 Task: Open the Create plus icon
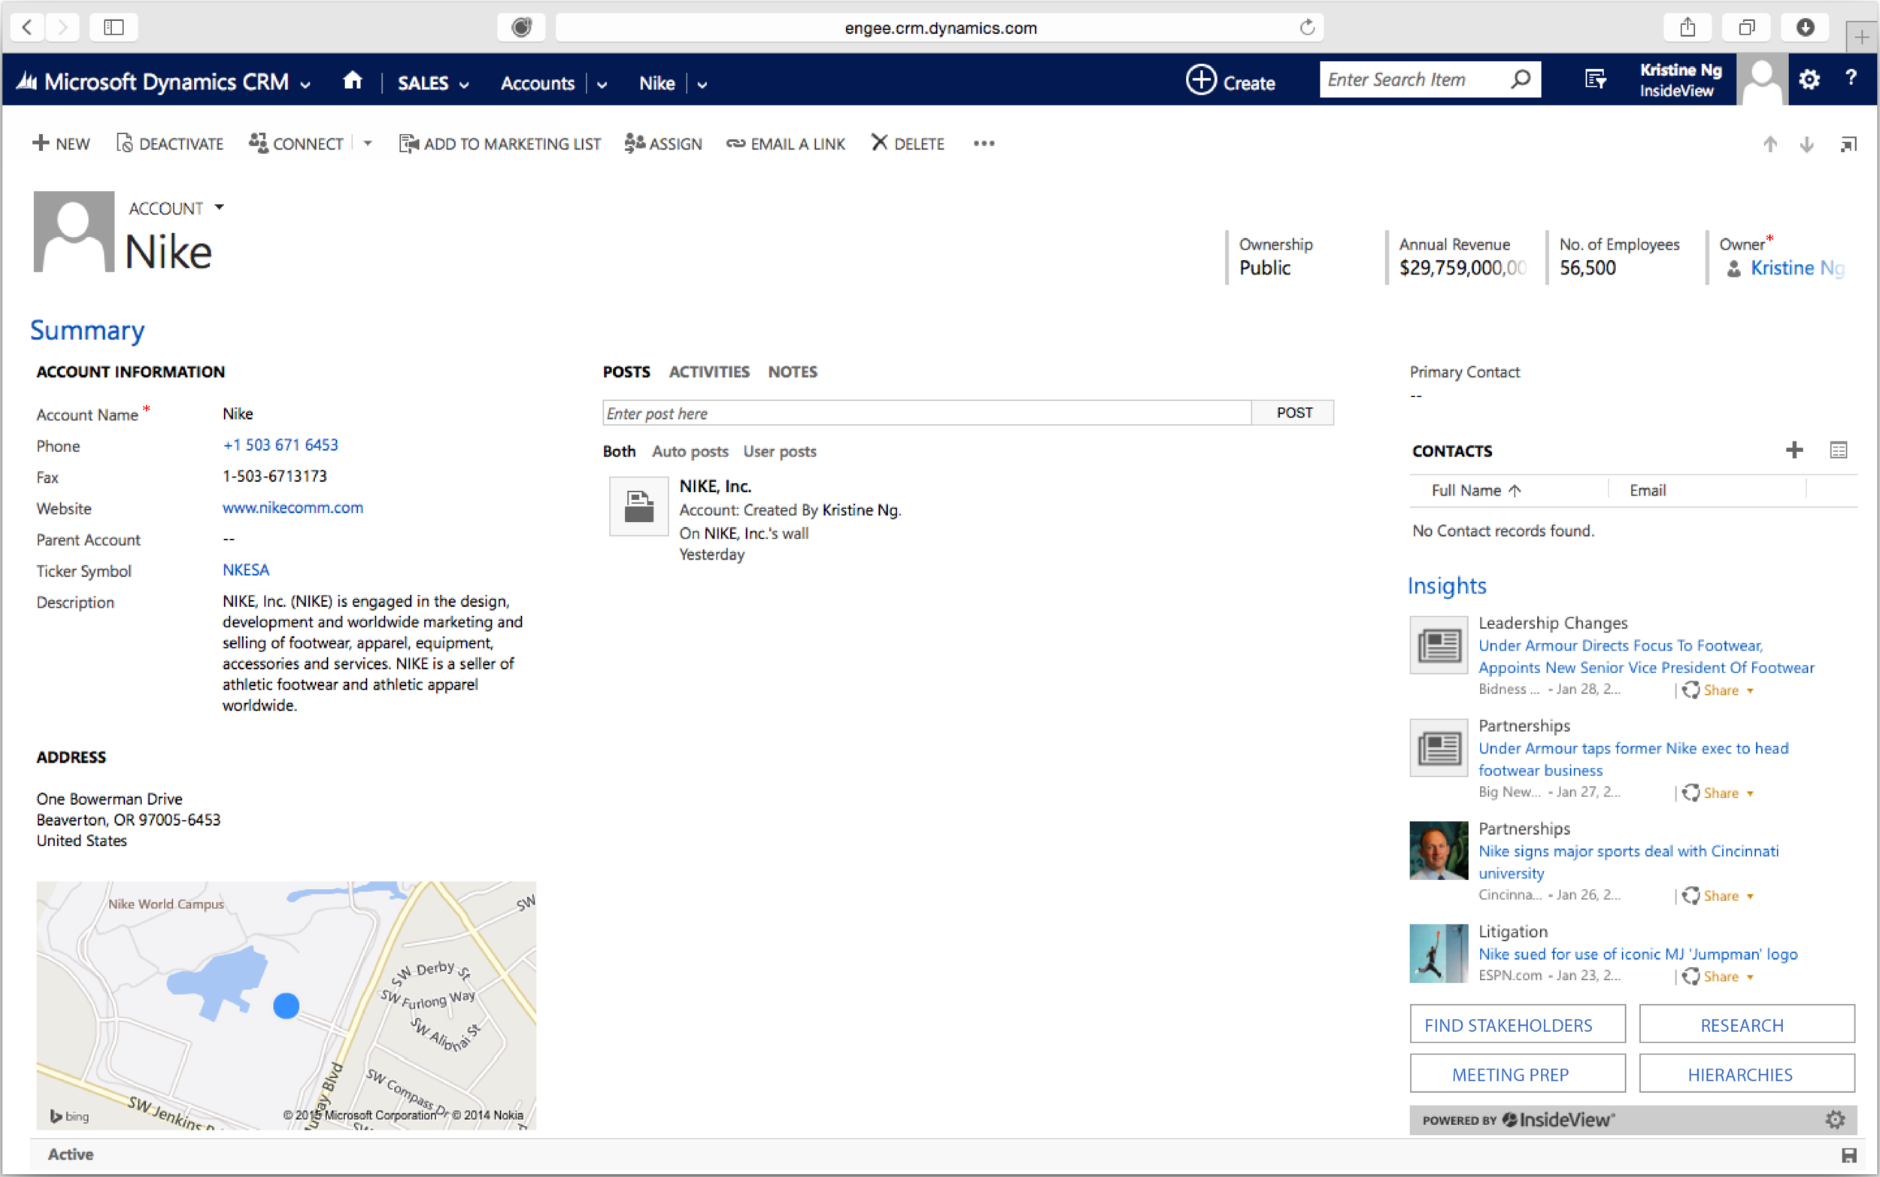tap(1201, 80)
